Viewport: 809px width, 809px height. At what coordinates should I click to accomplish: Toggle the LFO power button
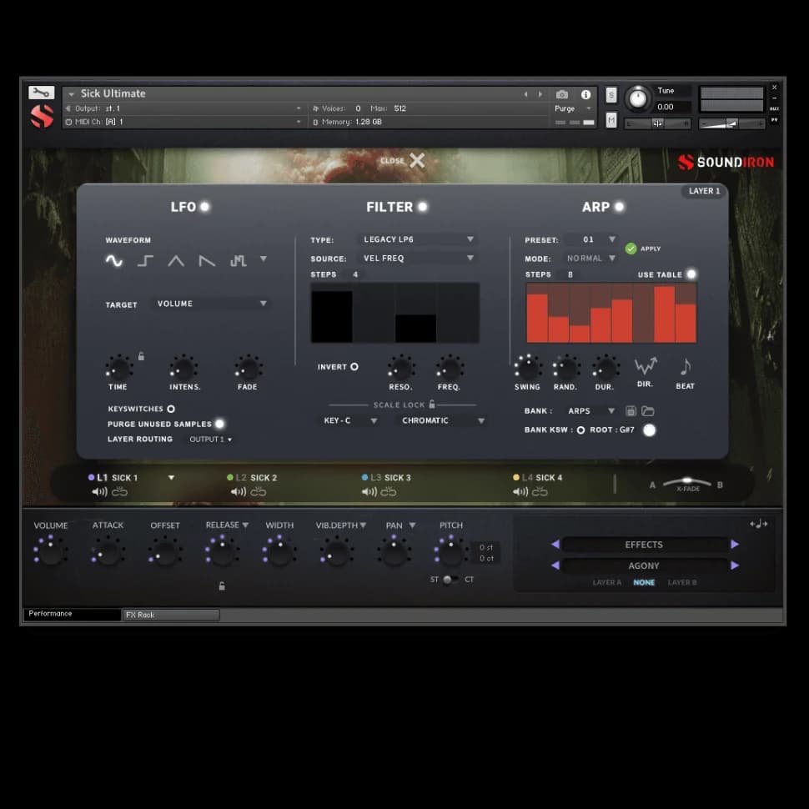(x=204, y=207)
